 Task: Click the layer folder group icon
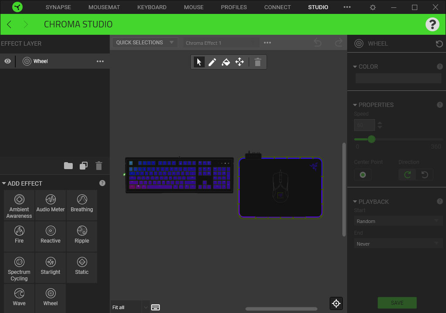[68, 166]
